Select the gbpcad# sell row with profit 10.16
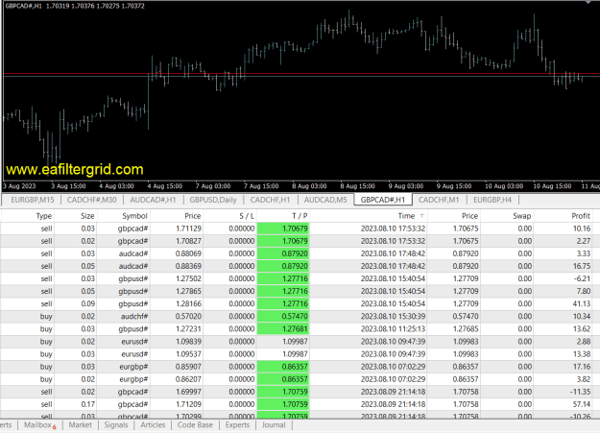Screen dimensions: 600x433 [x=297, y=229]
